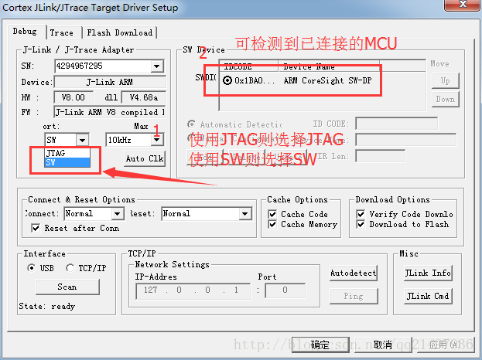Expand the Reset type dropdown arrow

(x=245, y=214)
